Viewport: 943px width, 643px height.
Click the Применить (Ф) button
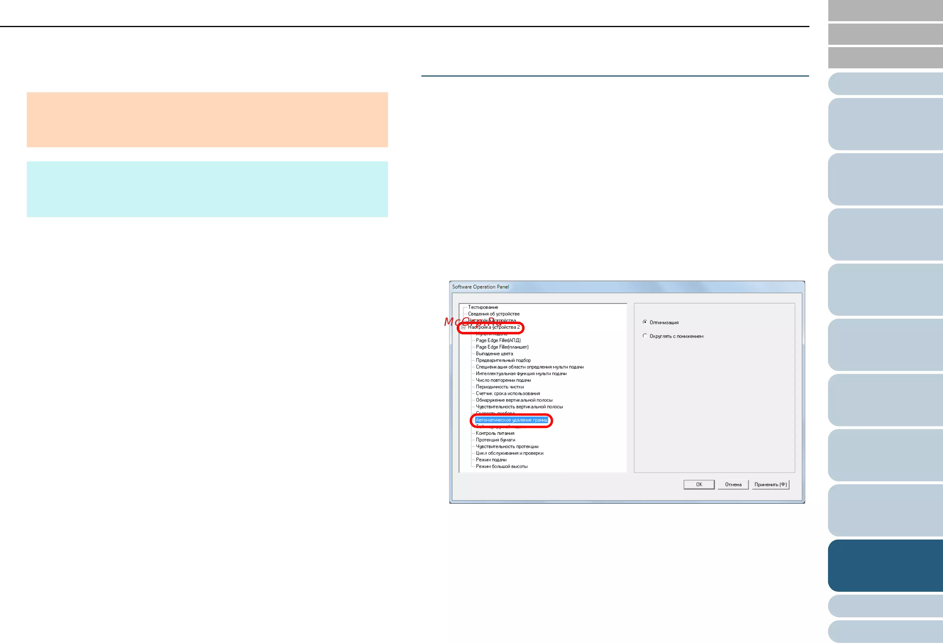coord(770,485)
